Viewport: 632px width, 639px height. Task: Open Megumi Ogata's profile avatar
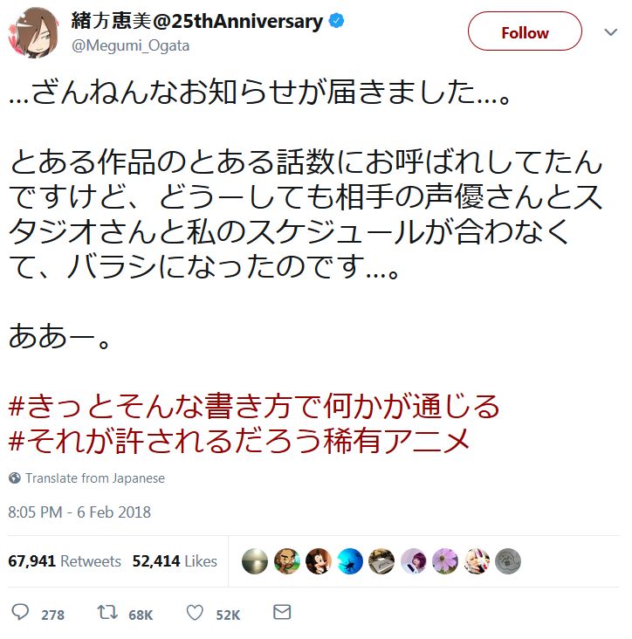pyautogui.click(x=31, y=32)
